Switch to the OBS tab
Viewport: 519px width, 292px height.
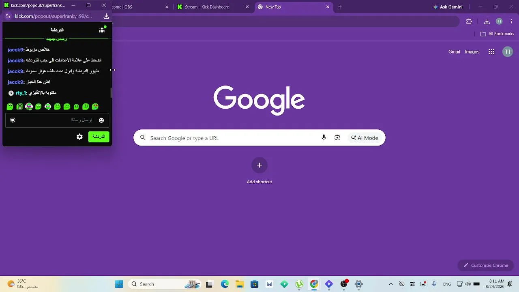[138, 7]
